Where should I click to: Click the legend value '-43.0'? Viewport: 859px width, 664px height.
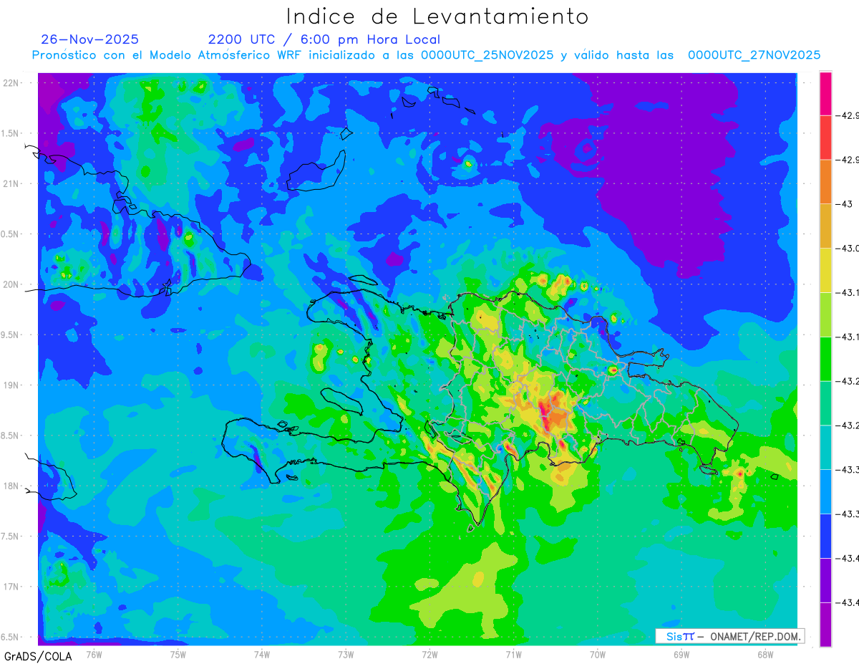click(848, 249)
